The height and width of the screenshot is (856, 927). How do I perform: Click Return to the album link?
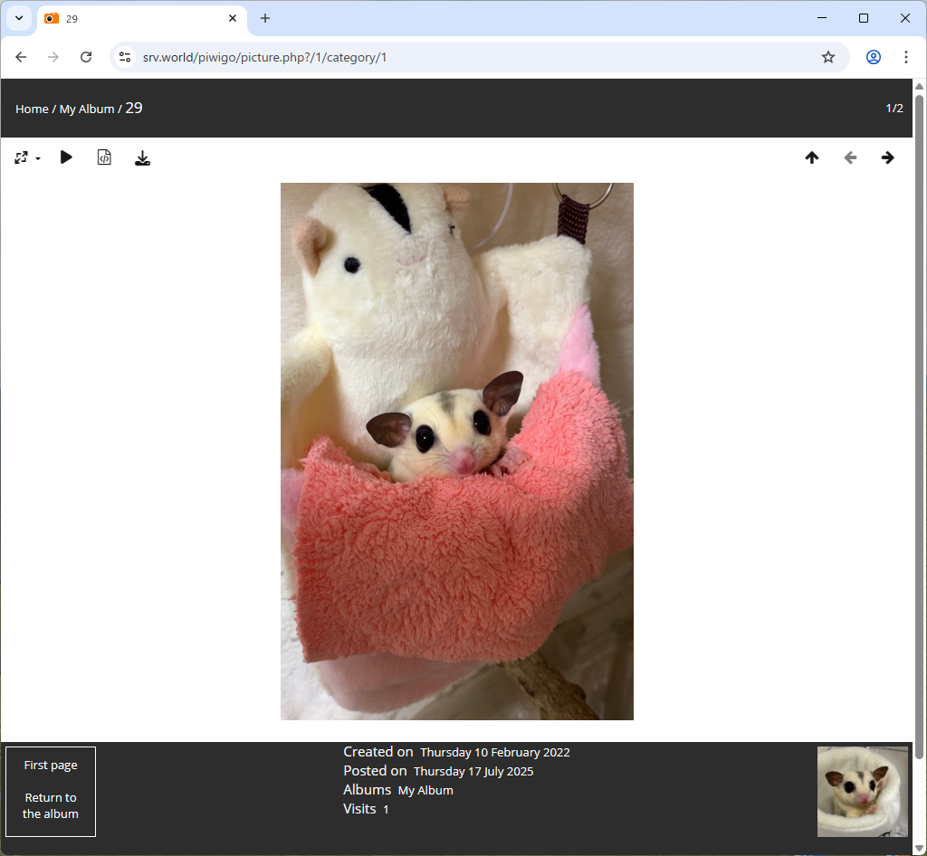51,806
